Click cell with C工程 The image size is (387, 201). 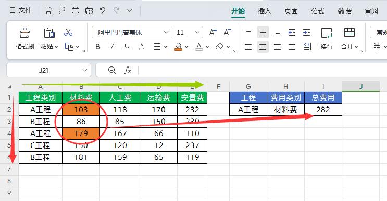(41, 145)
